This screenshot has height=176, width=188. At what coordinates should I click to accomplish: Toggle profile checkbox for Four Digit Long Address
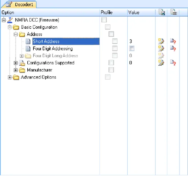click(x=115, y=56)
